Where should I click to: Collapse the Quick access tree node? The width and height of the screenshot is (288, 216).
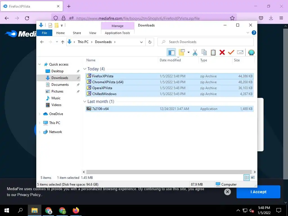click(39, 64)
